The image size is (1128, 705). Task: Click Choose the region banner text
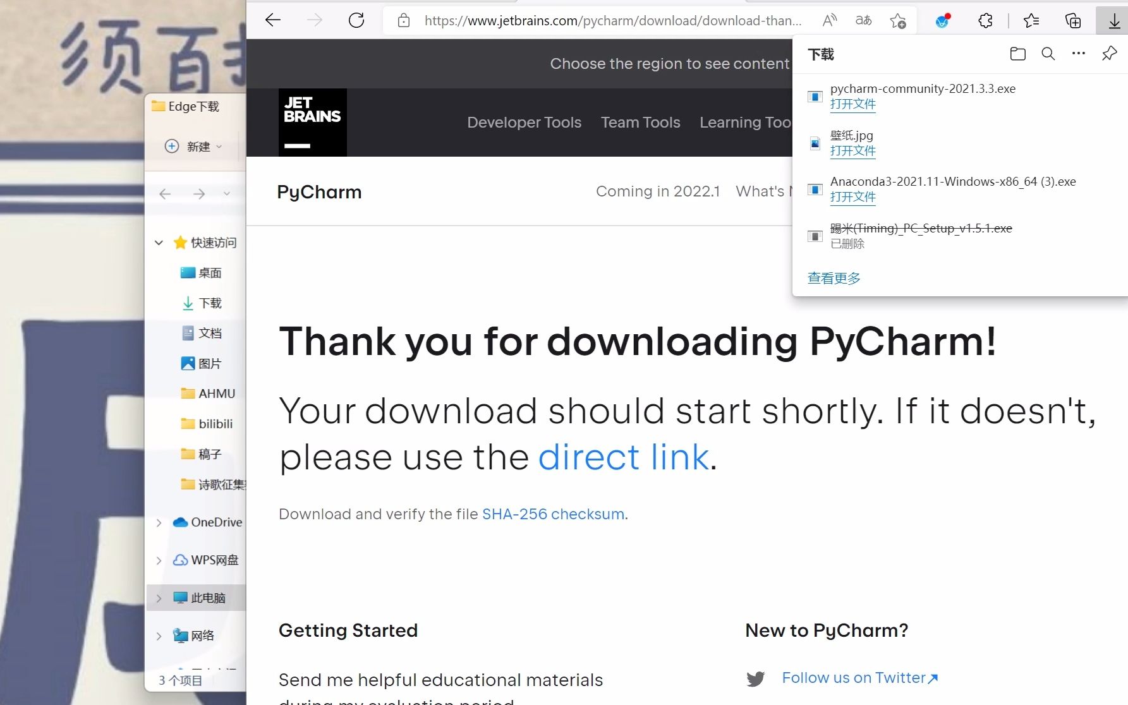[x=669, y=64]
